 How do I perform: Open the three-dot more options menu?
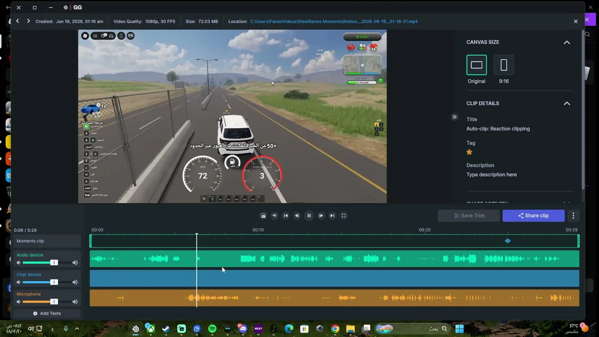coord(573,216)
